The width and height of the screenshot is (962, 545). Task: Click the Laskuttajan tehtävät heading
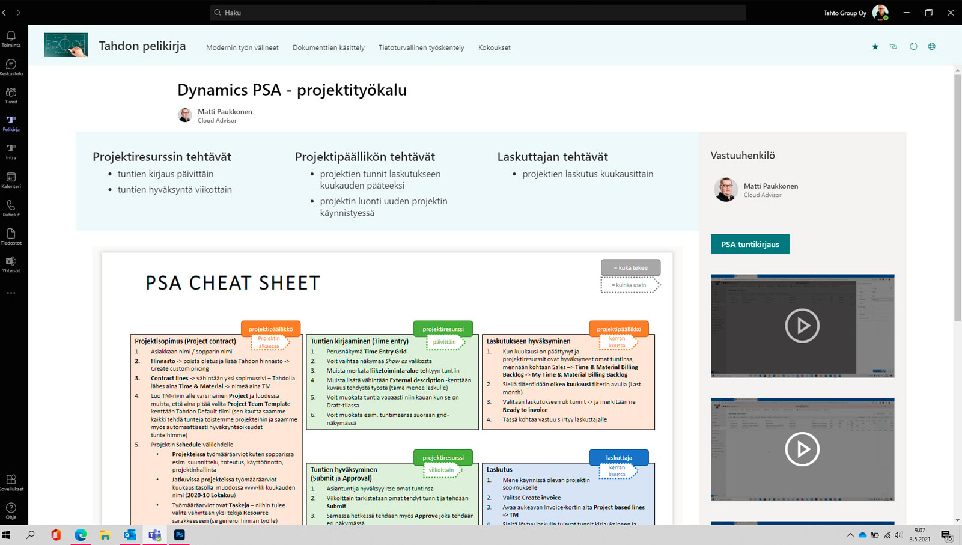point(552,156)
